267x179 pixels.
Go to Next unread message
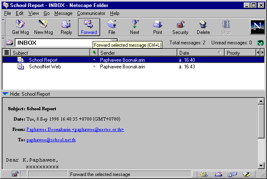tap(135, 27)
